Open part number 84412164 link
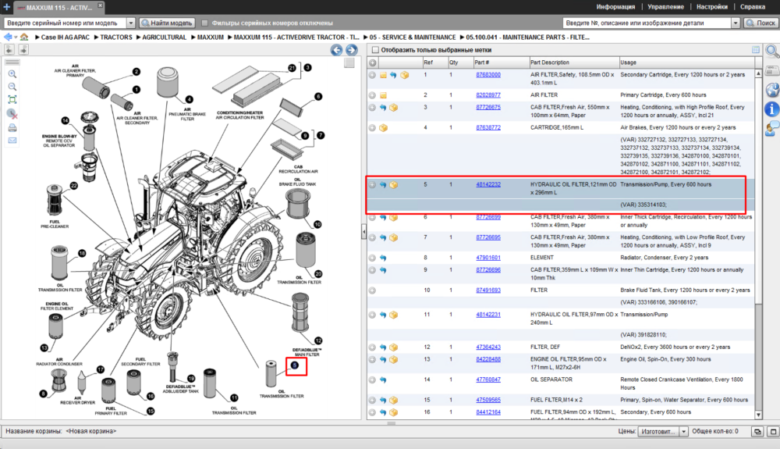 click(488, 412)
